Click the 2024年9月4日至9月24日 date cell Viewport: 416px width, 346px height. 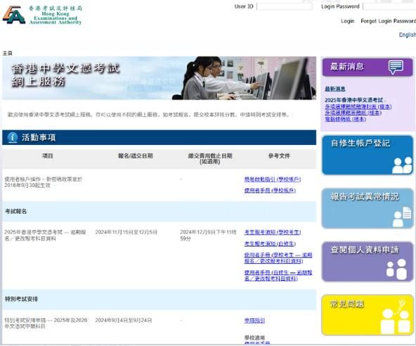(x=124, y=321)
